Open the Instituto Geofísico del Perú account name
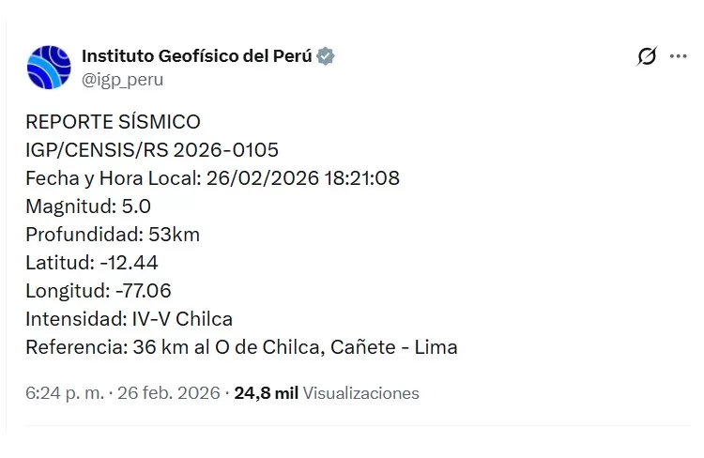The height and width of the screenshot is (458, 704). pos(196,56)
